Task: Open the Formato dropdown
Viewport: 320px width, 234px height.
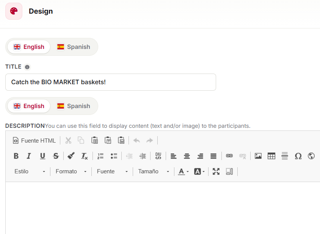Action: pos(71,171)
